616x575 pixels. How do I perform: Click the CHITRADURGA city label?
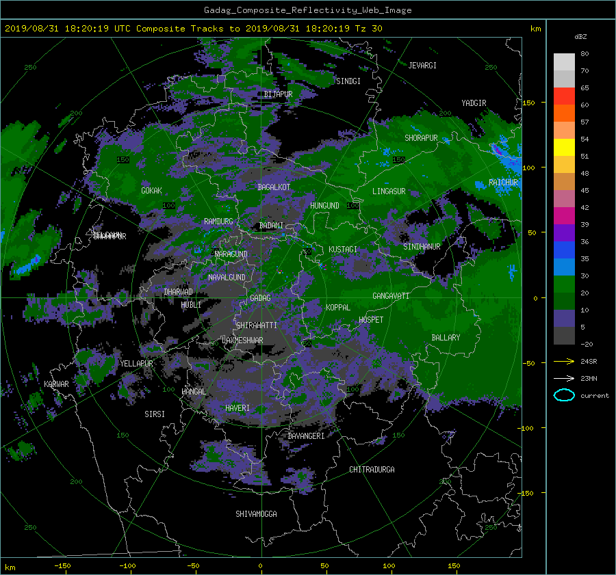pyautogui.click(x=372, y=470)
